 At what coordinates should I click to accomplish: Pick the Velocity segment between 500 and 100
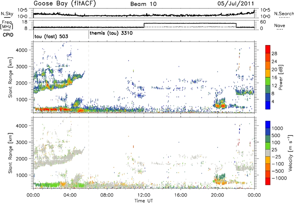(x=268, y=139)
